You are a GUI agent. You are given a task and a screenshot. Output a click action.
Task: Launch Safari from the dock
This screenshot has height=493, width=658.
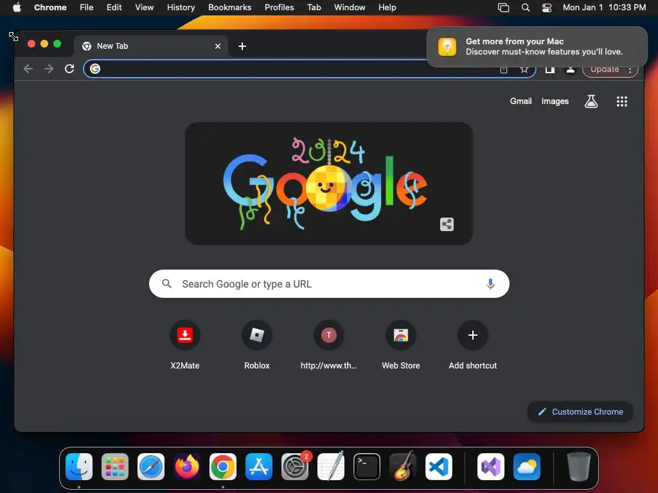(x=151, y=467)
